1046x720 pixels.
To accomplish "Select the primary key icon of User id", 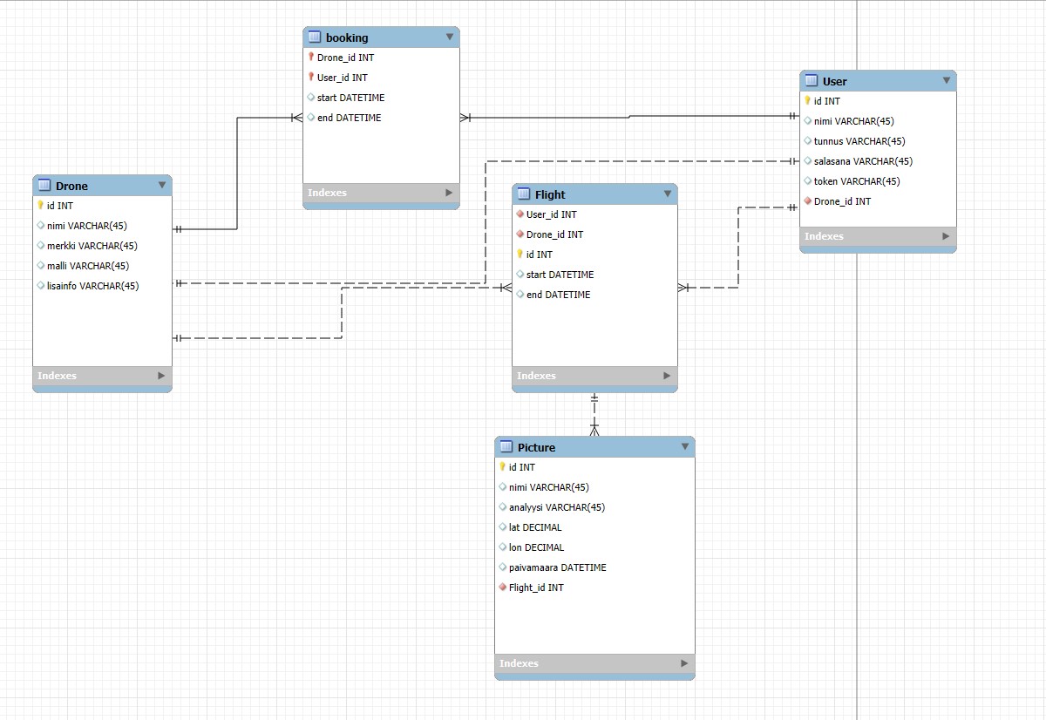I will pos(808,101).
